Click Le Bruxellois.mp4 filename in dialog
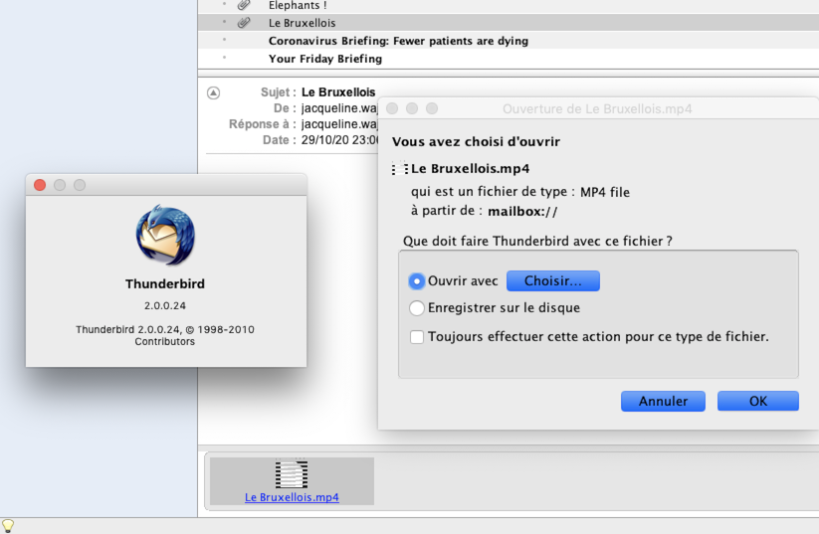 pos(470,169)
